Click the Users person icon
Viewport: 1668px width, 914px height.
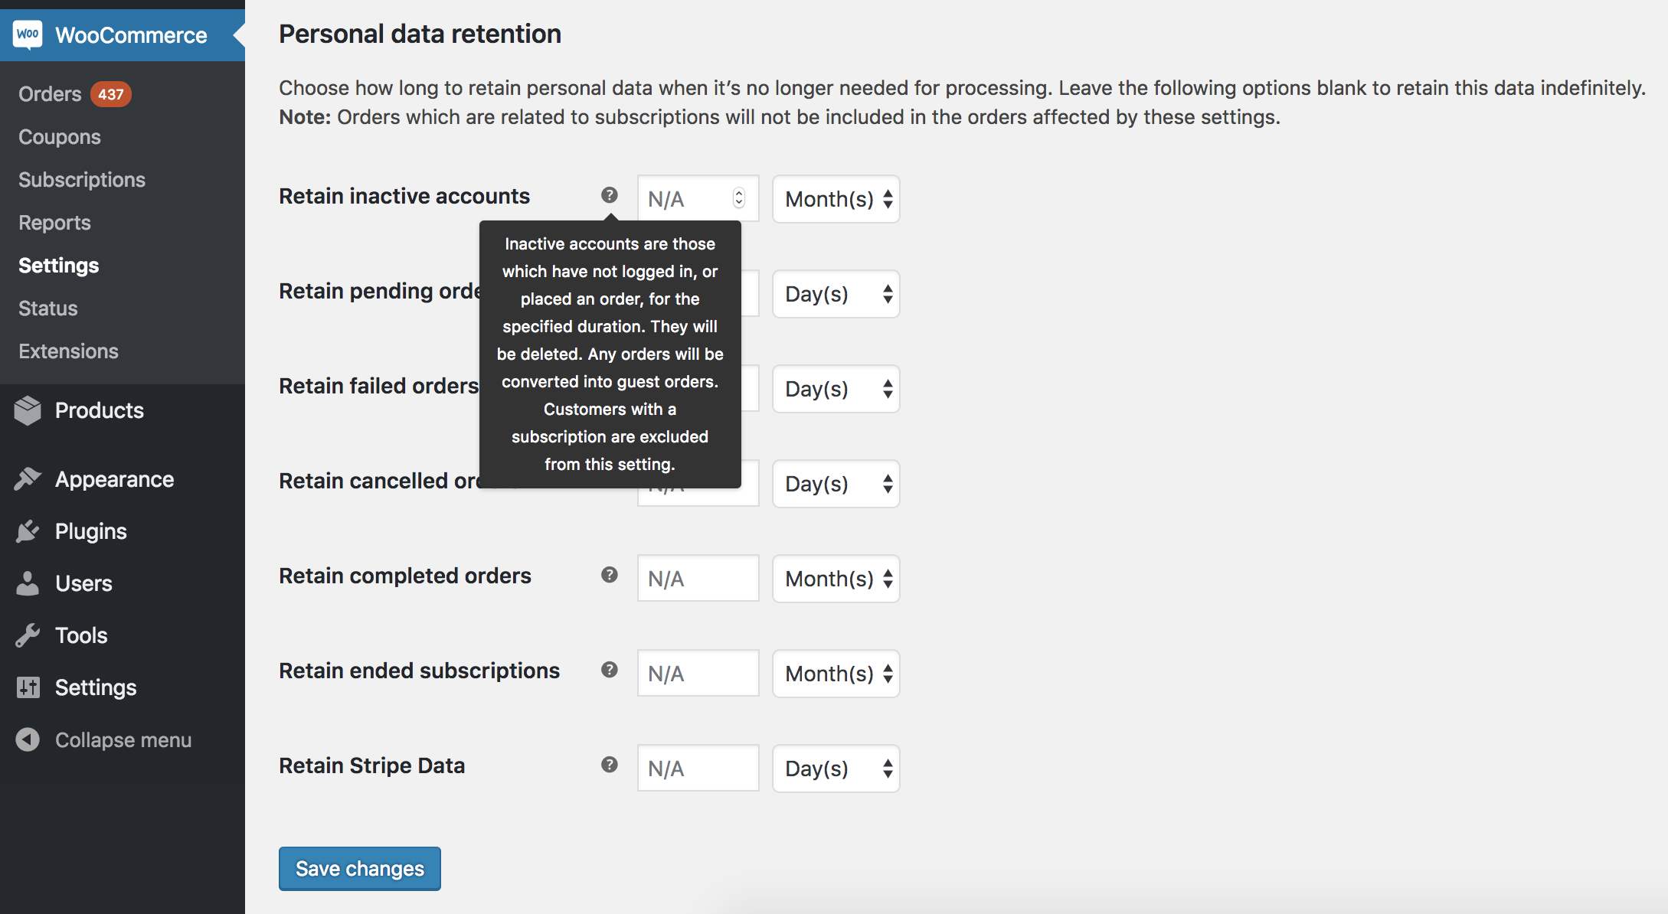tap(28, 583)
